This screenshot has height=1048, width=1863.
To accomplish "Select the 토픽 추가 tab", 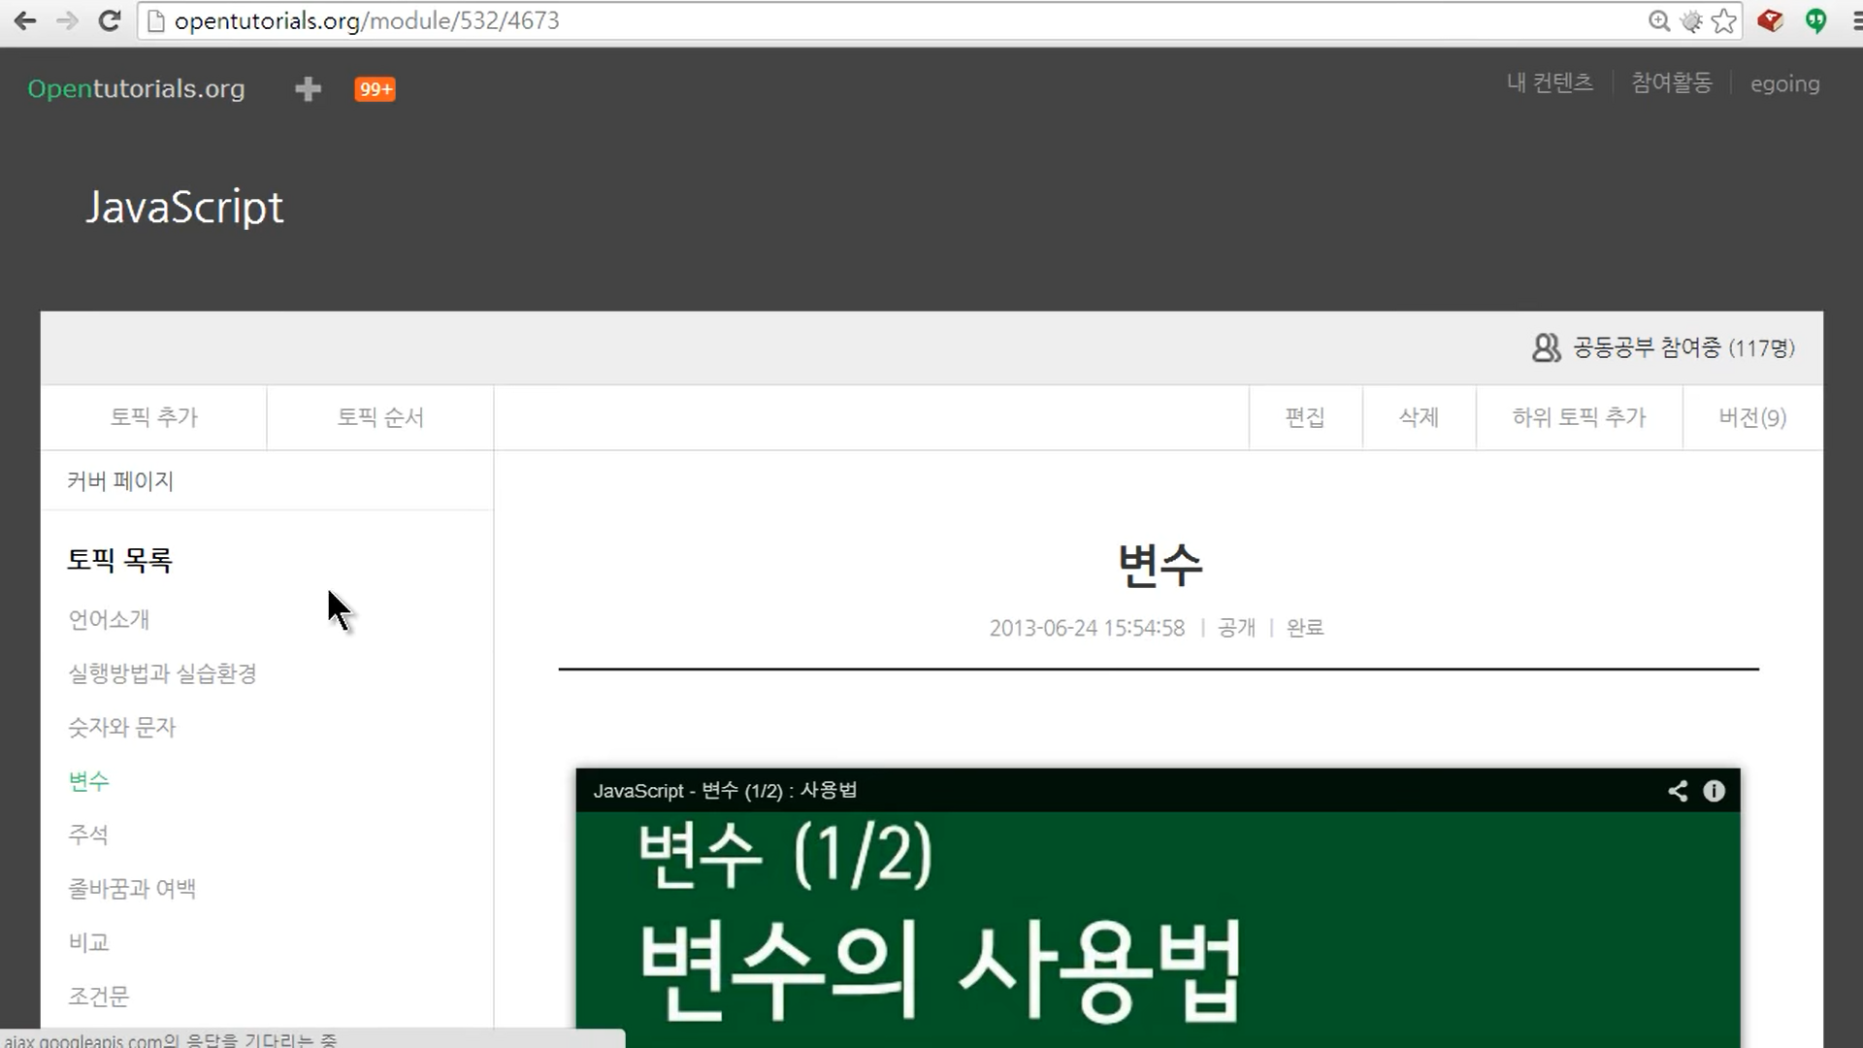I will 153,417.
